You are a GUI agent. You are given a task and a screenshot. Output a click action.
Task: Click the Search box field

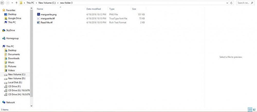tap(245, 3)
